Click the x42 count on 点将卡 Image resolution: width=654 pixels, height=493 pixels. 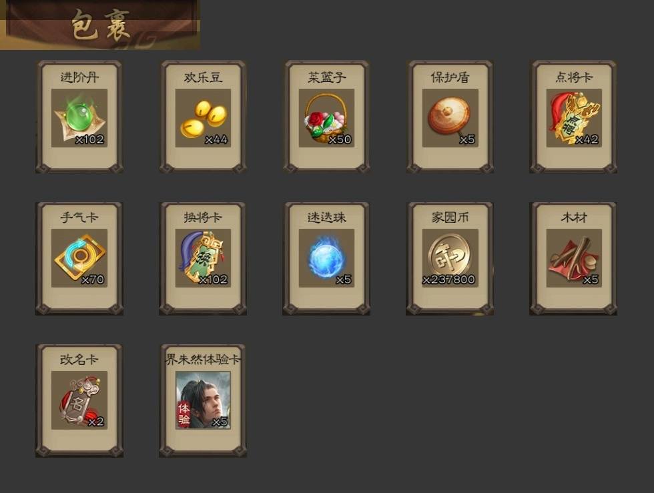[587, 139]
